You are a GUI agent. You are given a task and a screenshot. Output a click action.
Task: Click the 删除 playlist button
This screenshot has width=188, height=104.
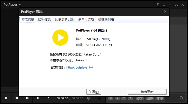[150, 98]
